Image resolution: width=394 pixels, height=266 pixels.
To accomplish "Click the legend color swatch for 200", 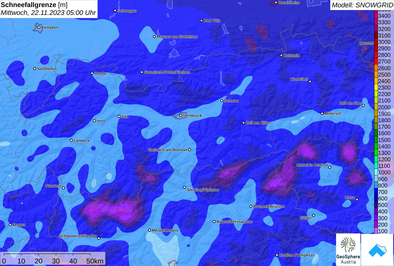I will (376, 224).
